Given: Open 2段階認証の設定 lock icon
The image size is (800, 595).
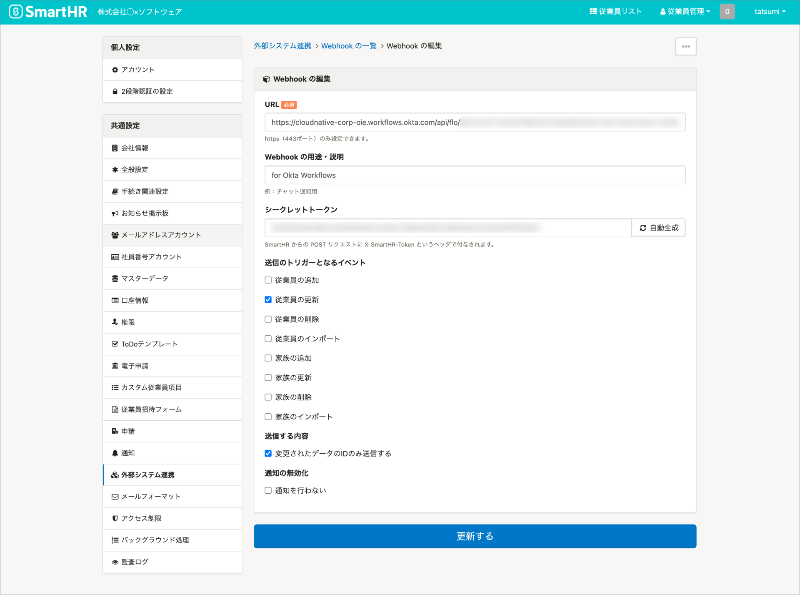Looking at the screenshot, I should coord(115,91).
